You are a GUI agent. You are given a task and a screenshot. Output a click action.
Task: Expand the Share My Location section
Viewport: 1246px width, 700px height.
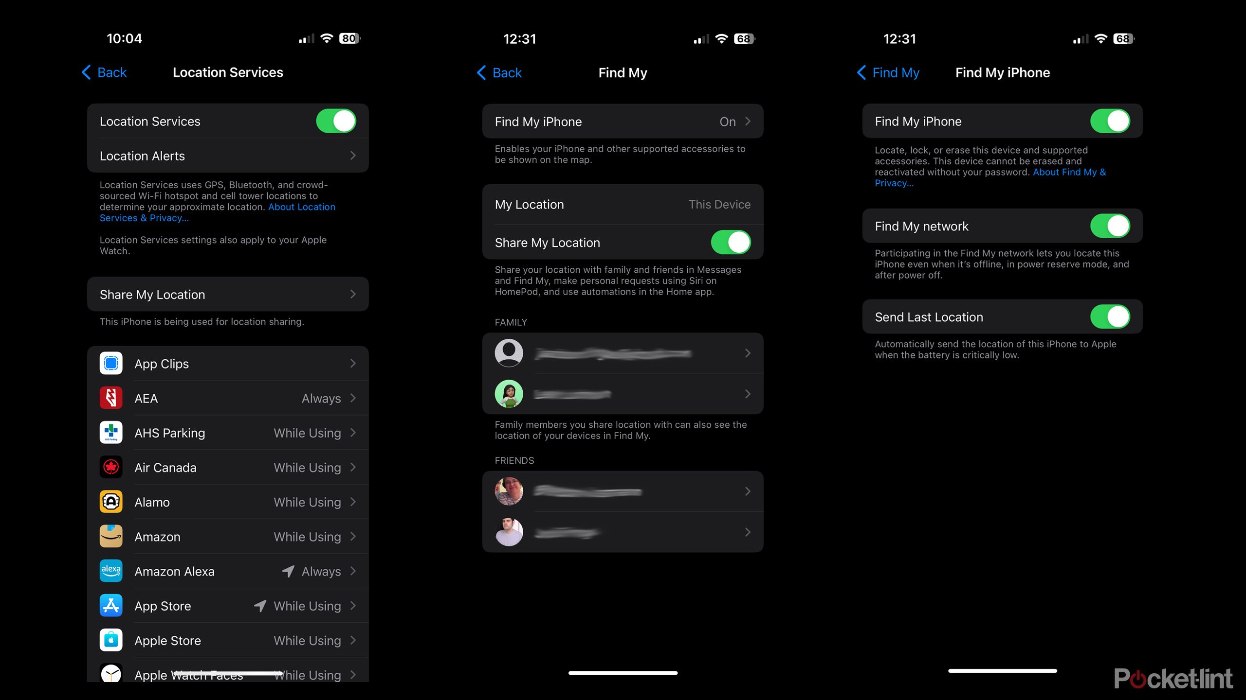pos(228,294)
